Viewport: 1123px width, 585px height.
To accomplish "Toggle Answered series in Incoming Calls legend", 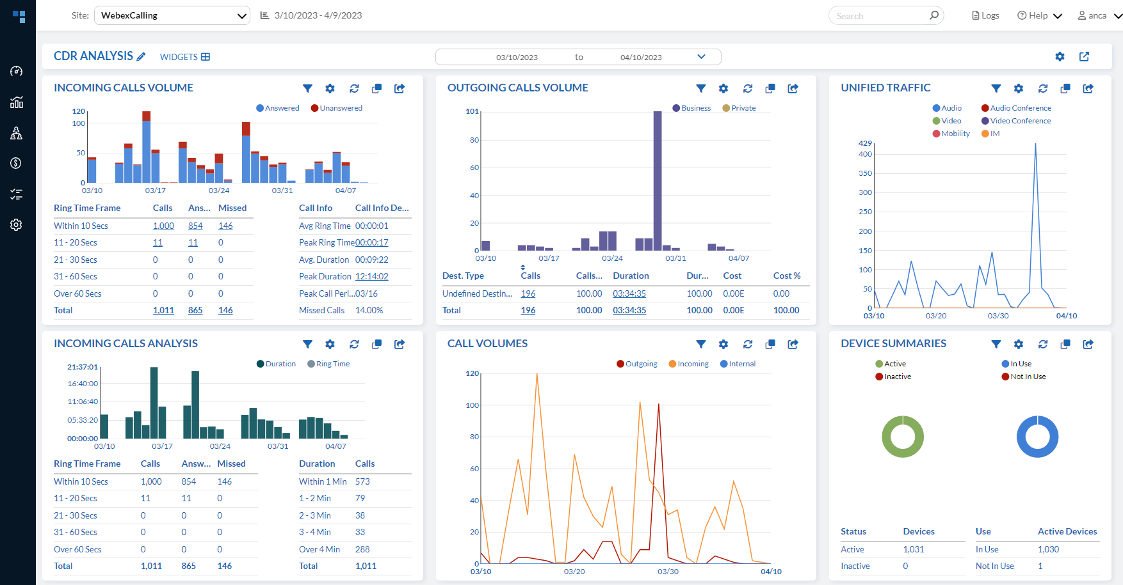I will (x=278, y=108).
